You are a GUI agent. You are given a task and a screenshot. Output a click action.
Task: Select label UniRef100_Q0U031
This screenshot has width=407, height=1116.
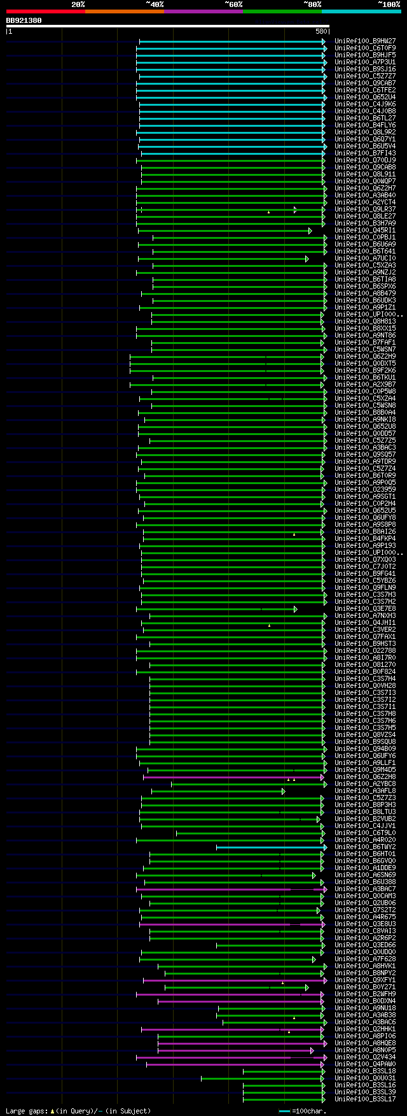tap(365, 1078)
